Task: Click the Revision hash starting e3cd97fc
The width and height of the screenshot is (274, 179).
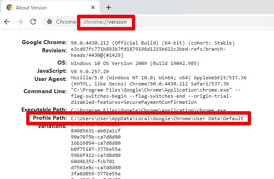Action: tap(148, 49)
